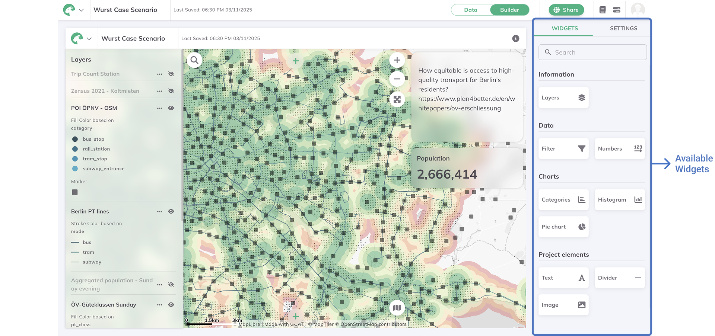The image size is (715, 336).
Task: Zoom in on the map
Action: [x=397, y=60]
